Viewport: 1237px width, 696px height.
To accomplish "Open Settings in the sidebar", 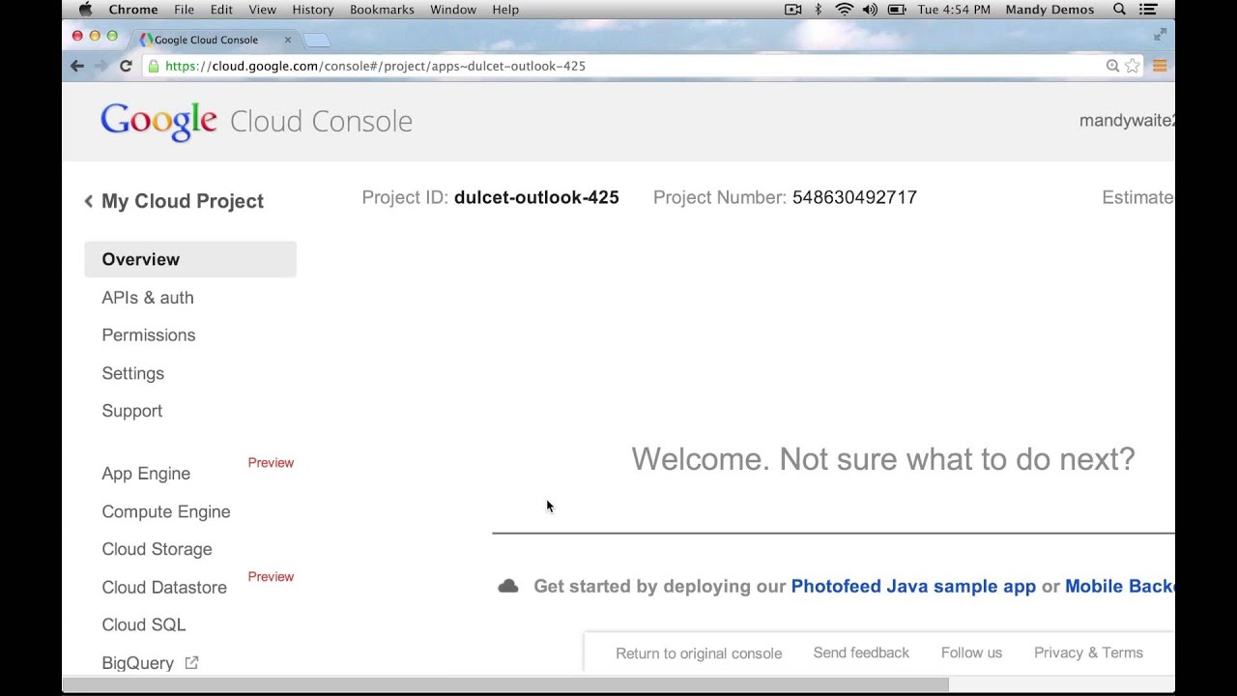I will coord(133,373).
